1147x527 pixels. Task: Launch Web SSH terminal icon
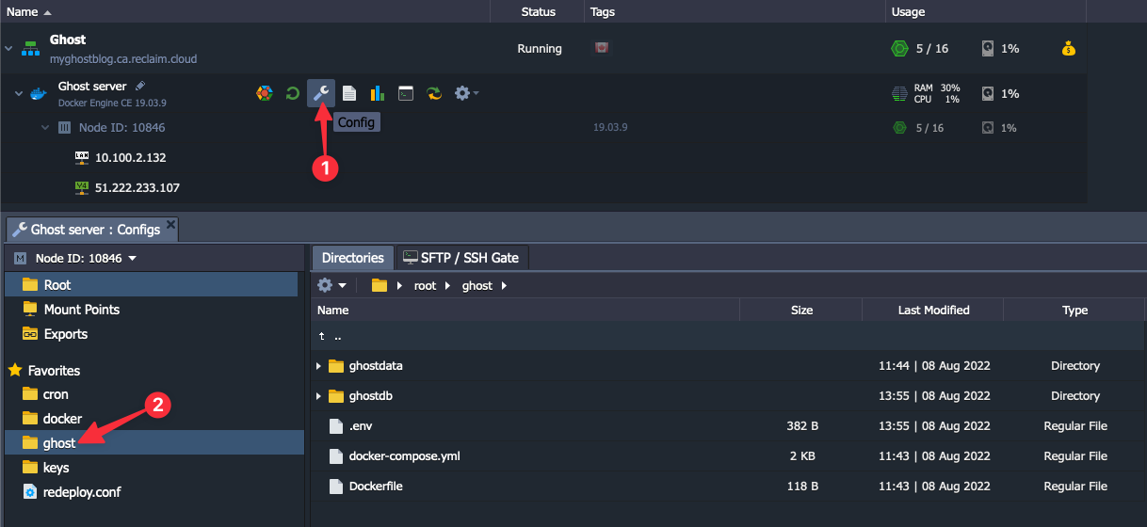406,93
